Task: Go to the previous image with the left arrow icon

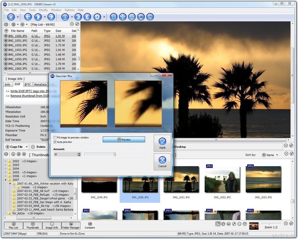Action: [28, 17]
